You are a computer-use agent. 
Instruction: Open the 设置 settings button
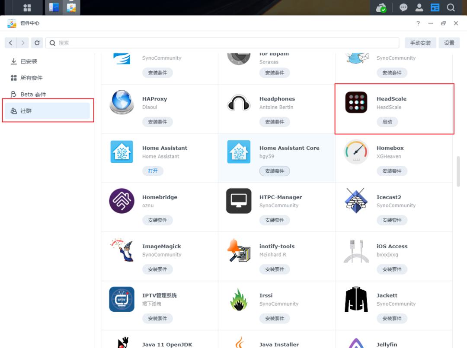coord(449,43)
